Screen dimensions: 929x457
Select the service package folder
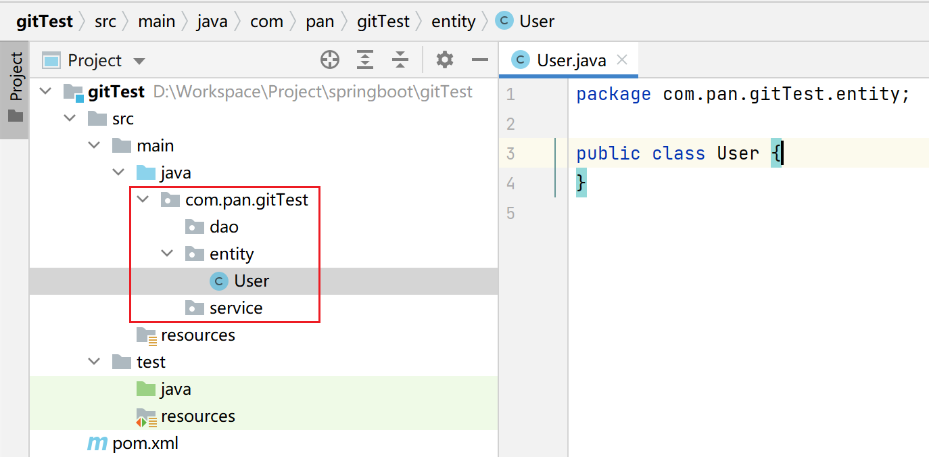tap(236, 308)
